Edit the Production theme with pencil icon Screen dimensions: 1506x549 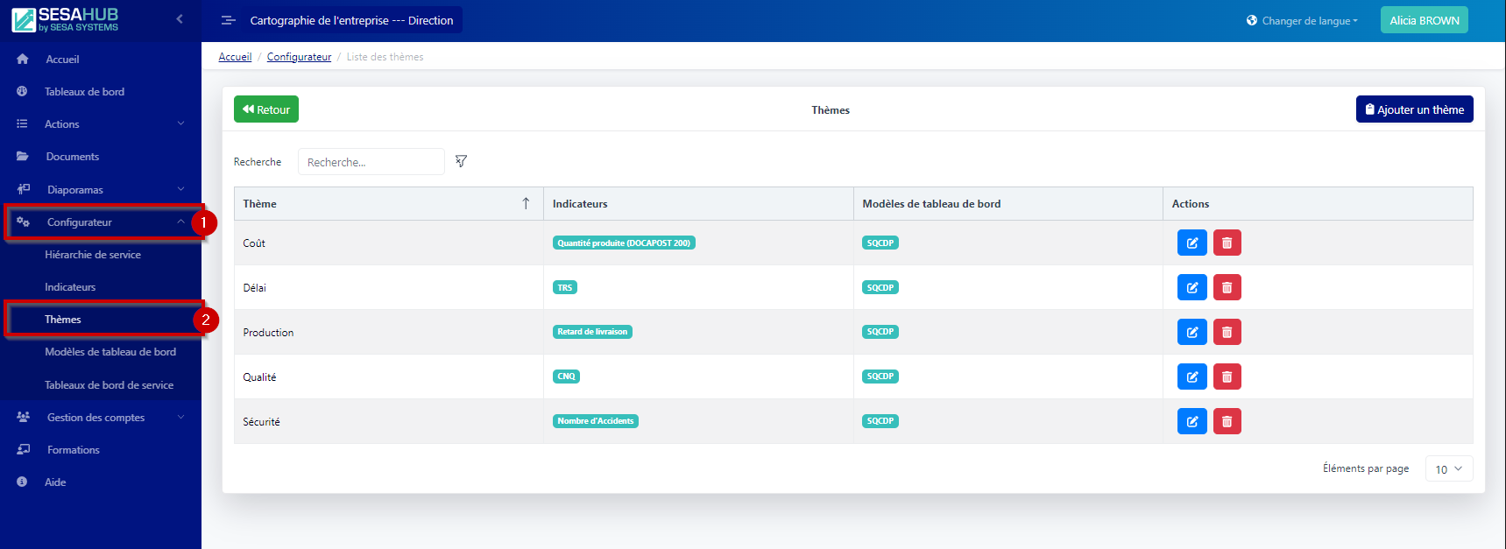click(1191, 332)
